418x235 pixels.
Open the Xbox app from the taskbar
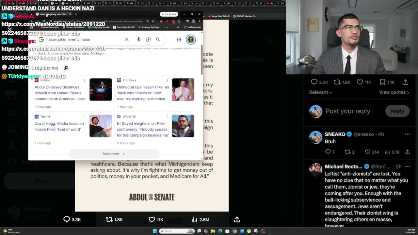pos(249,231)
